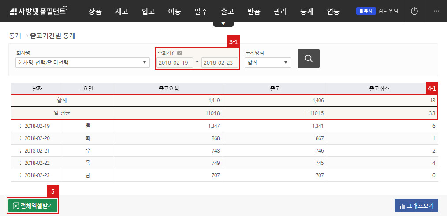Click the total 출고 value 4,406
Viewport: 447px width, 216px height.
[x=318, y=101]
